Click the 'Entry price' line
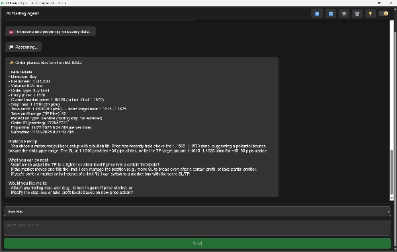The height and width of the screenshot is (252, 397). (27, 95)
